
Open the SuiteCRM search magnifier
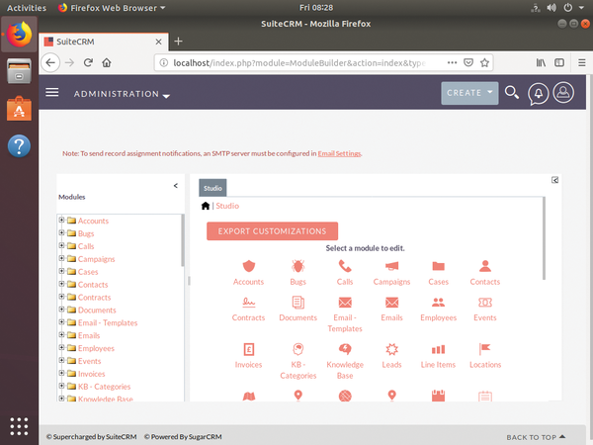coord(511,93)
